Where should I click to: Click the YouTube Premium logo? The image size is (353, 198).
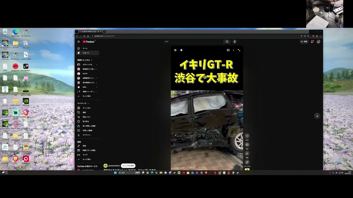(89, 42)
